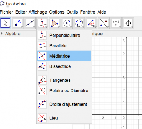Expand the Algèbre panel triangle
The width and height of the screenshot is (142, 129).
[x=2, y=34]
